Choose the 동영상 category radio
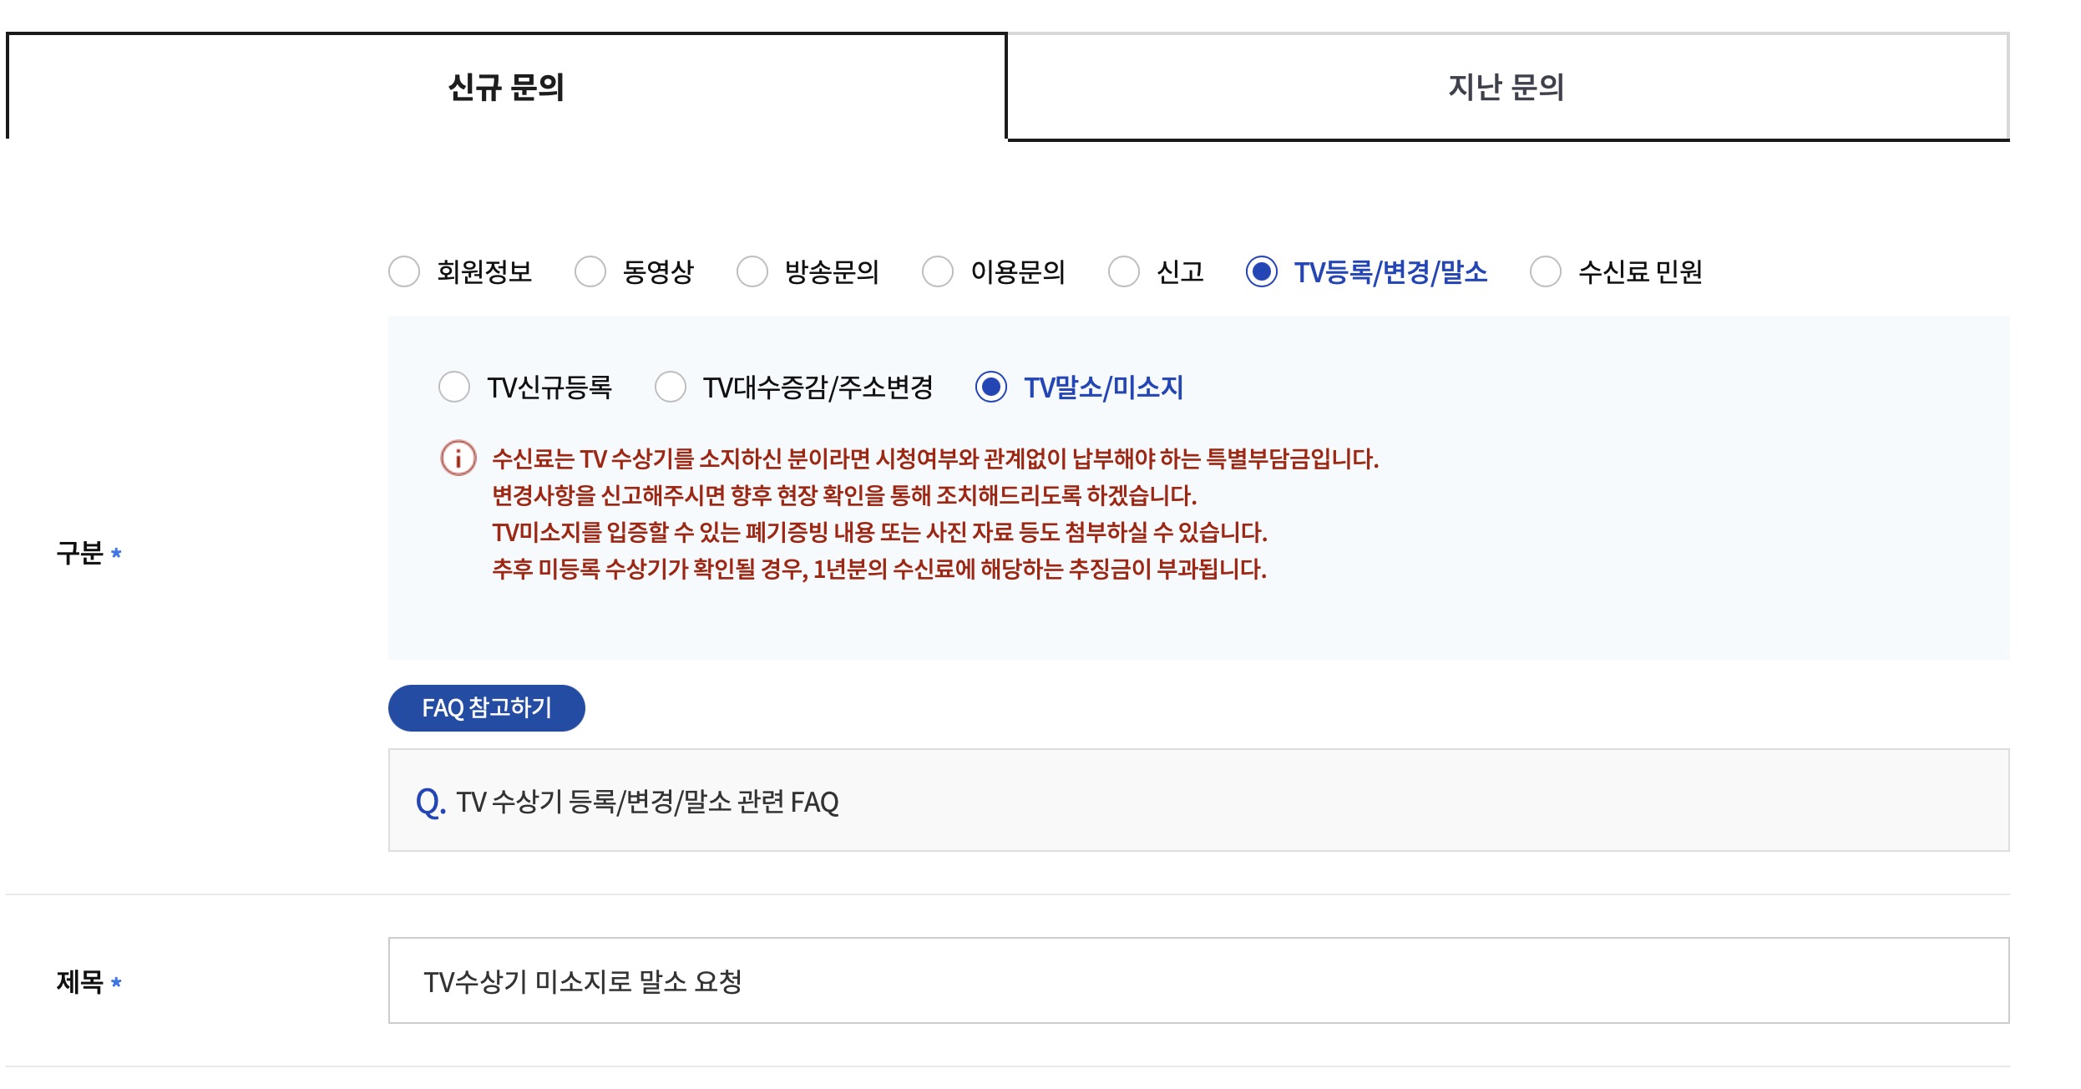This screenshot has height=1089, width=2081. point(590,271)
